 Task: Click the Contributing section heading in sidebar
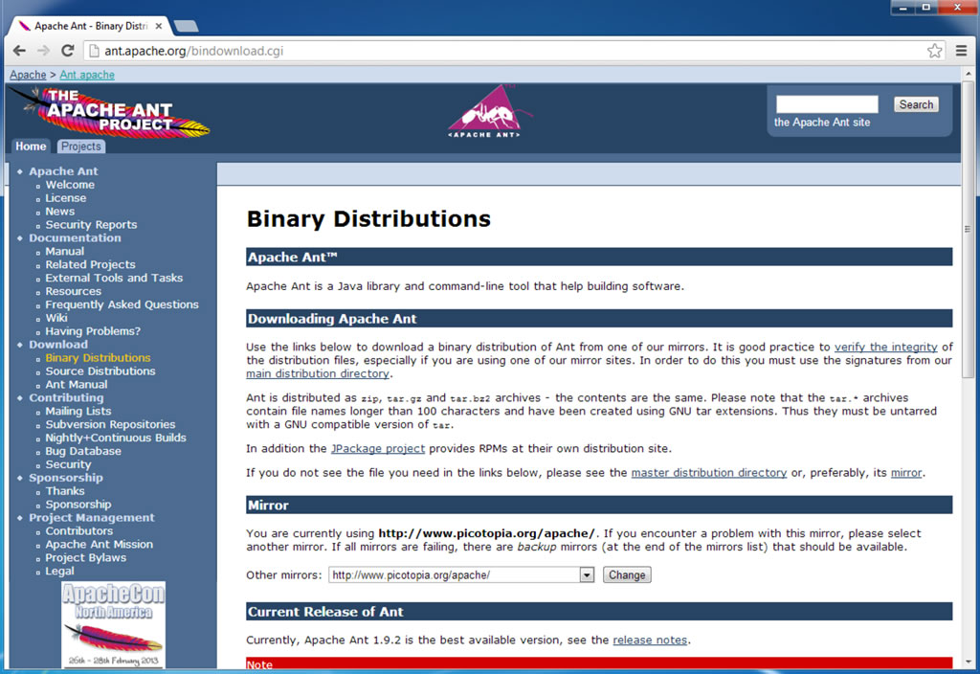click(66, 397)
